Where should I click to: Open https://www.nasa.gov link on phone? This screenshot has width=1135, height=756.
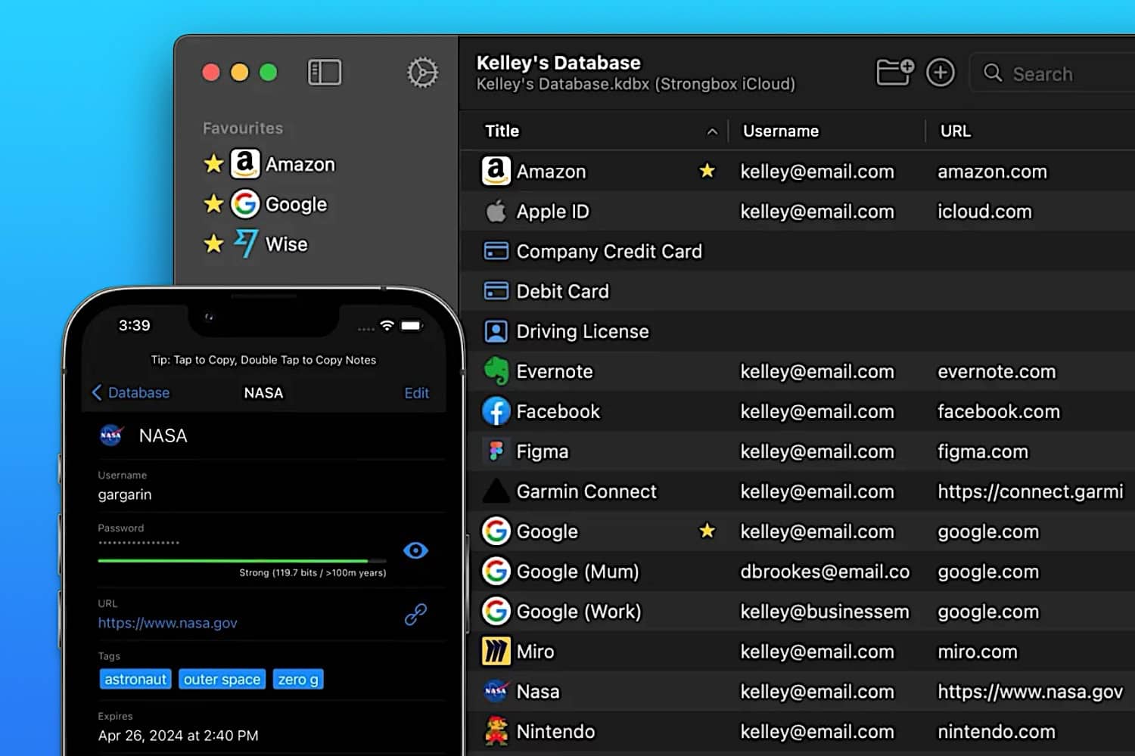[x=167, y=623]
